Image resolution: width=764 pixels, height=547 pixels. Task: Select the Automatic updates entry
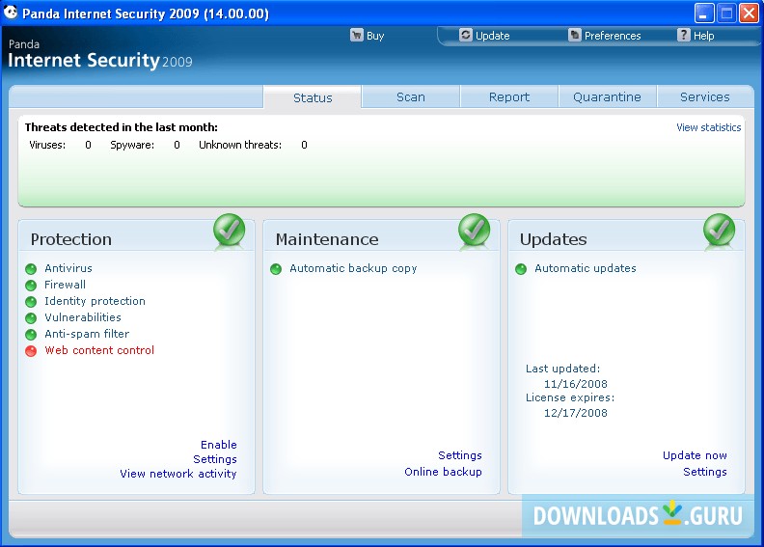click(x=586, y=268)
